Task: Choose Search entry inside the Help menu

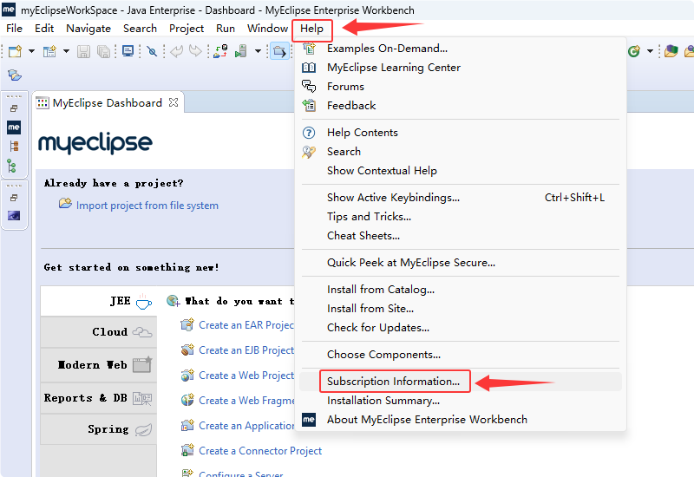Action: pyautogui.click(x=461, y=151)
